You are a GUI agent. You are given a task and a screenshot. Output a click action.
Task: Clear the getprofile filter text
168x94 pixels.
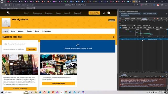point(134,25)
